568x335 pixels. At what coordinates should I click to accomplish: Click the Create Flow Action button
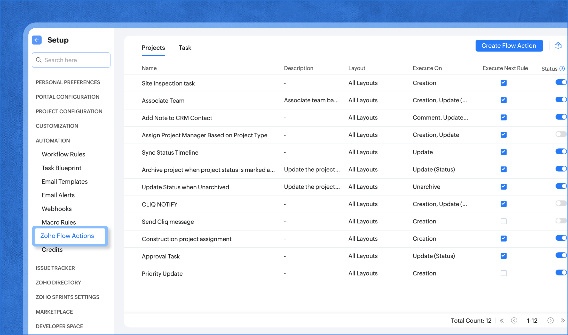point(509,46)
